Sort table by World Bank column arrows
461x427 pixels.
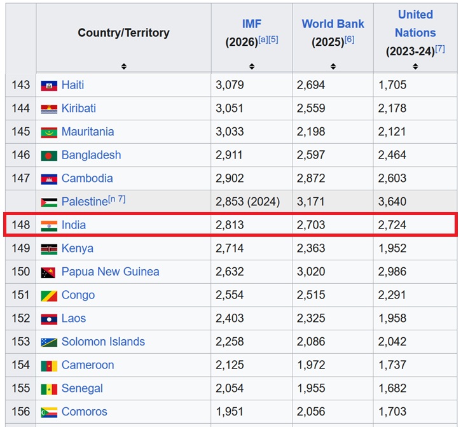(333, 66)
